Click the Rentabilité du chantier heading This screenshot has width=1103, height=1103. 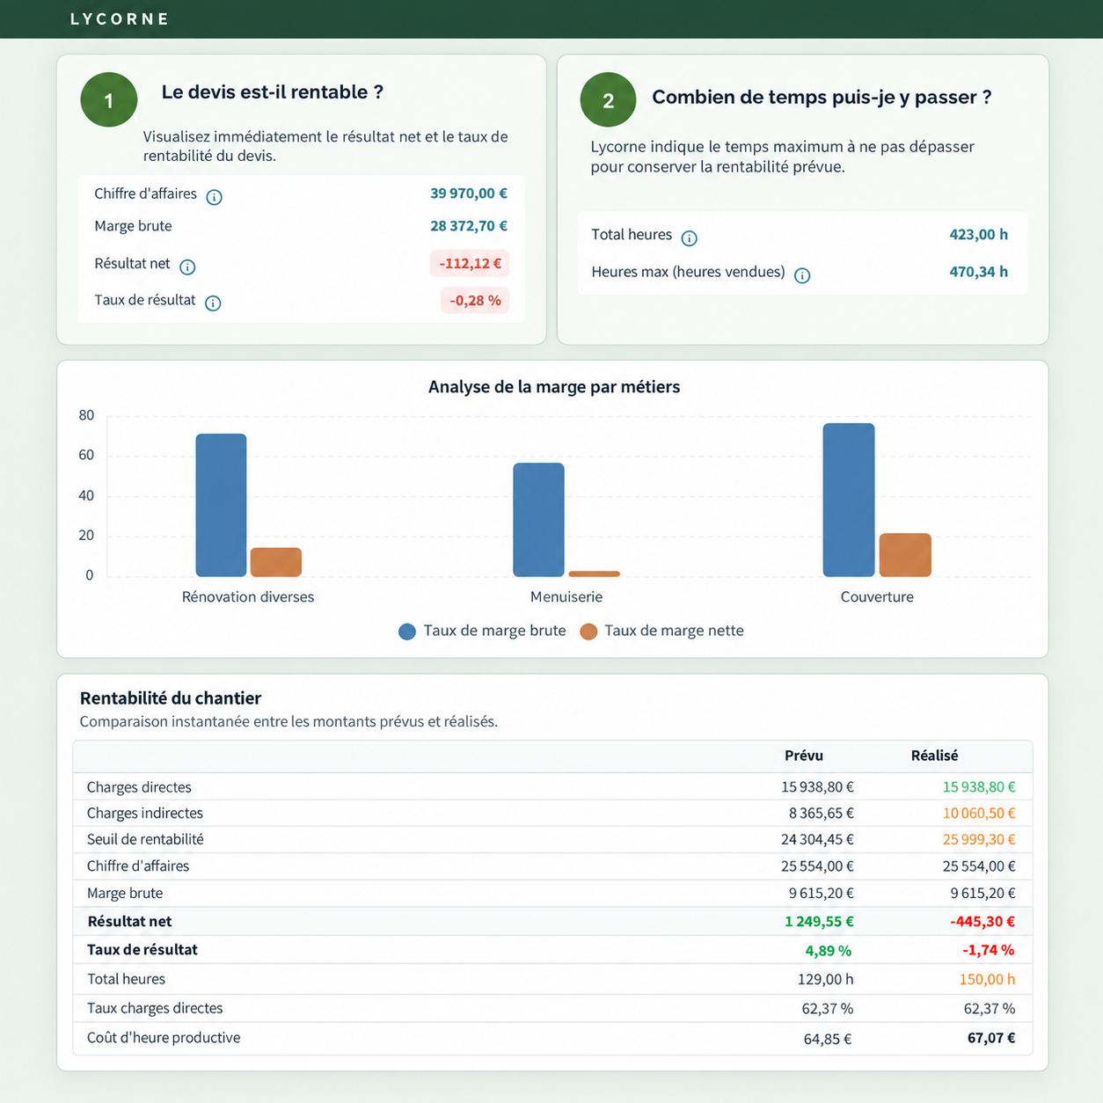tap(171, 698)
